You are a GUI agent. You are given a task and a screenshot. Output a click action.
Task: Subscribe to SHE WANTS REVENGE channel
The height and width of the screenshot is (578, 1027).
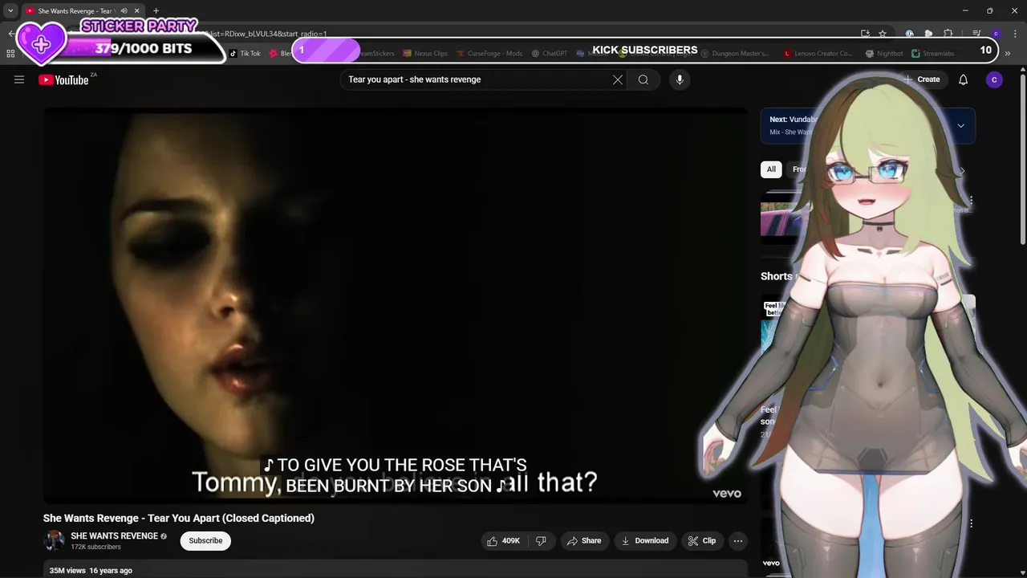(205, 541)
